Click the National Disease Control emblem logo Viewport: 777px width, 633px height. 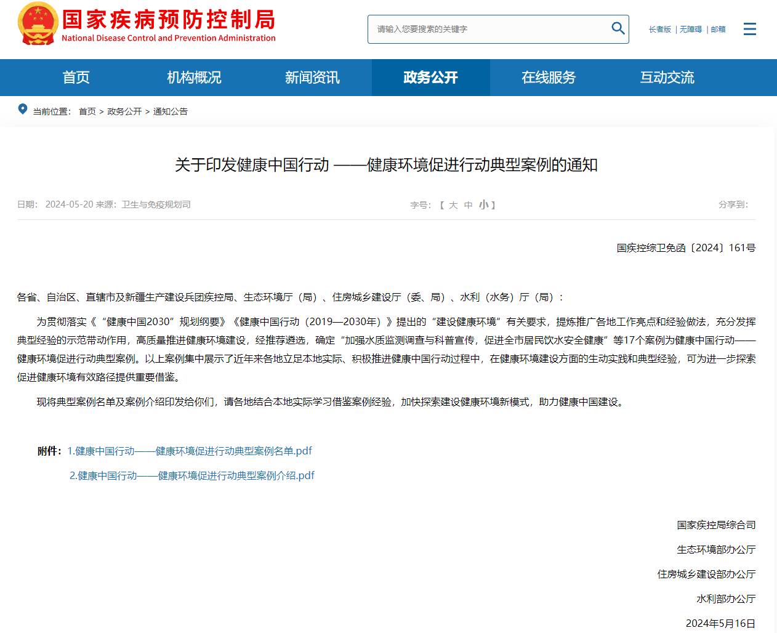[x=38, y=26]
